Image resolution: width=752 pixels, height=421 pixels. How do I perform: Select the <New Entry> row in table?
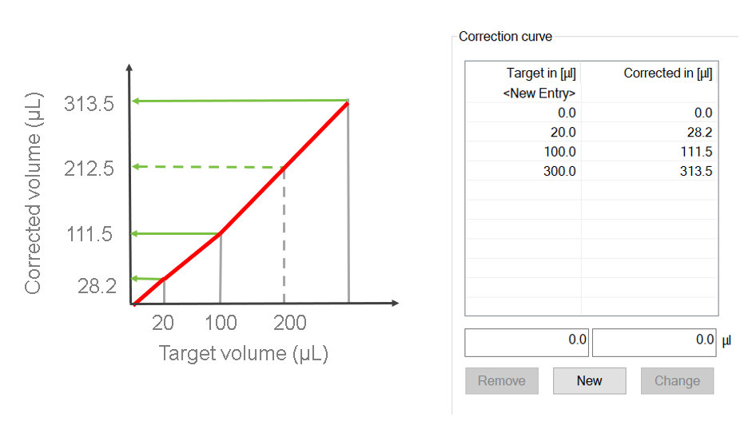(539, 93)
